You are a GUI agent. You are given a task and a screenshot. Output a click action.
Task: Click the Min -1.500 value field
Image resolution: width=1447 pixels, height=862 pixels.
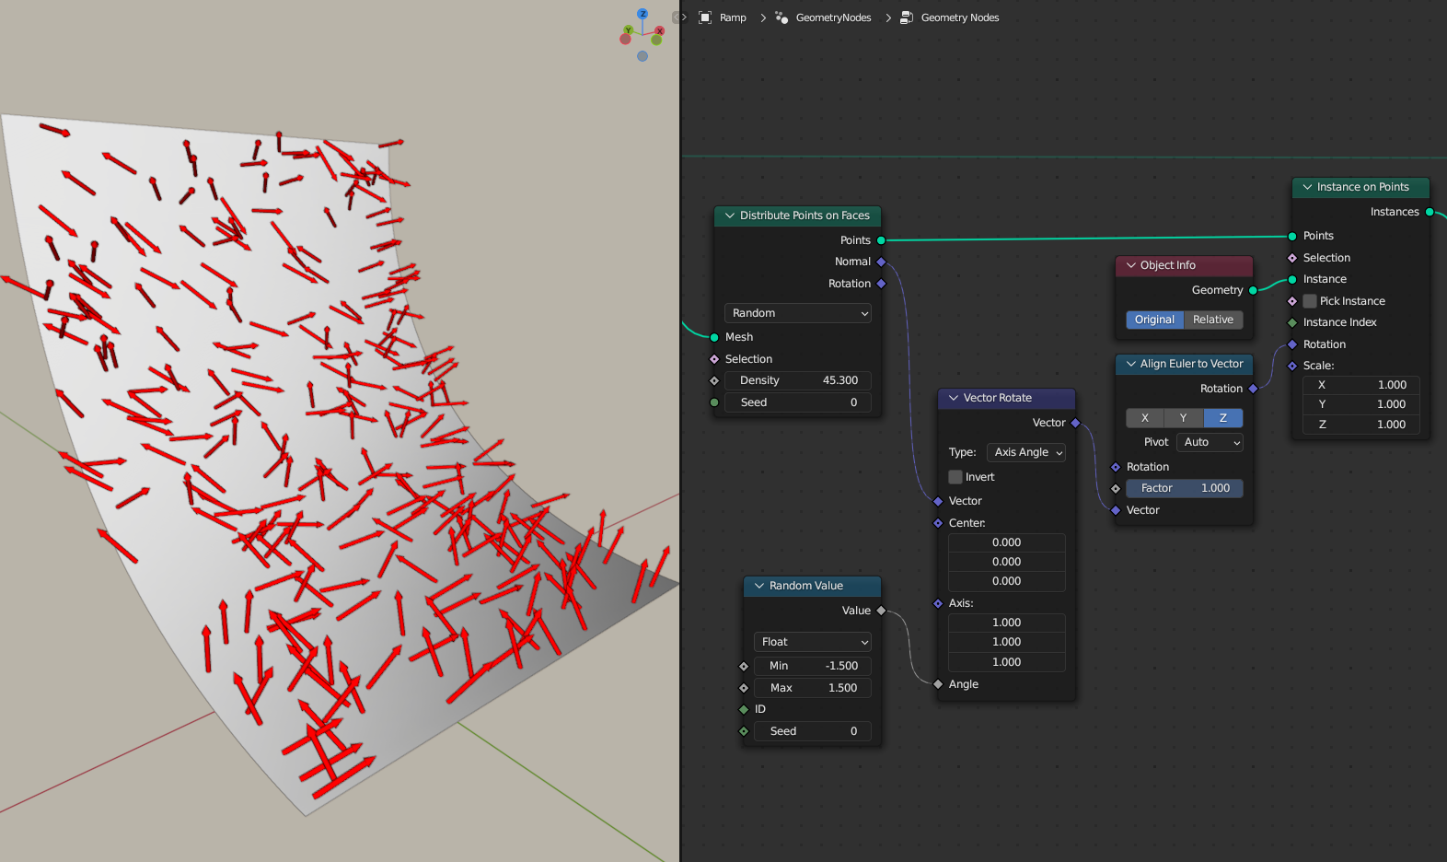(x=812, y=666)
